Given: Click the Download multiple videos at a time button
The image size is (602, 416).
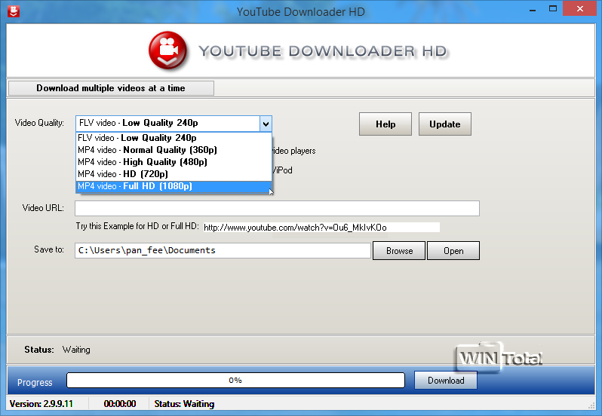Looking at the screenshot, I should [111, 88].
